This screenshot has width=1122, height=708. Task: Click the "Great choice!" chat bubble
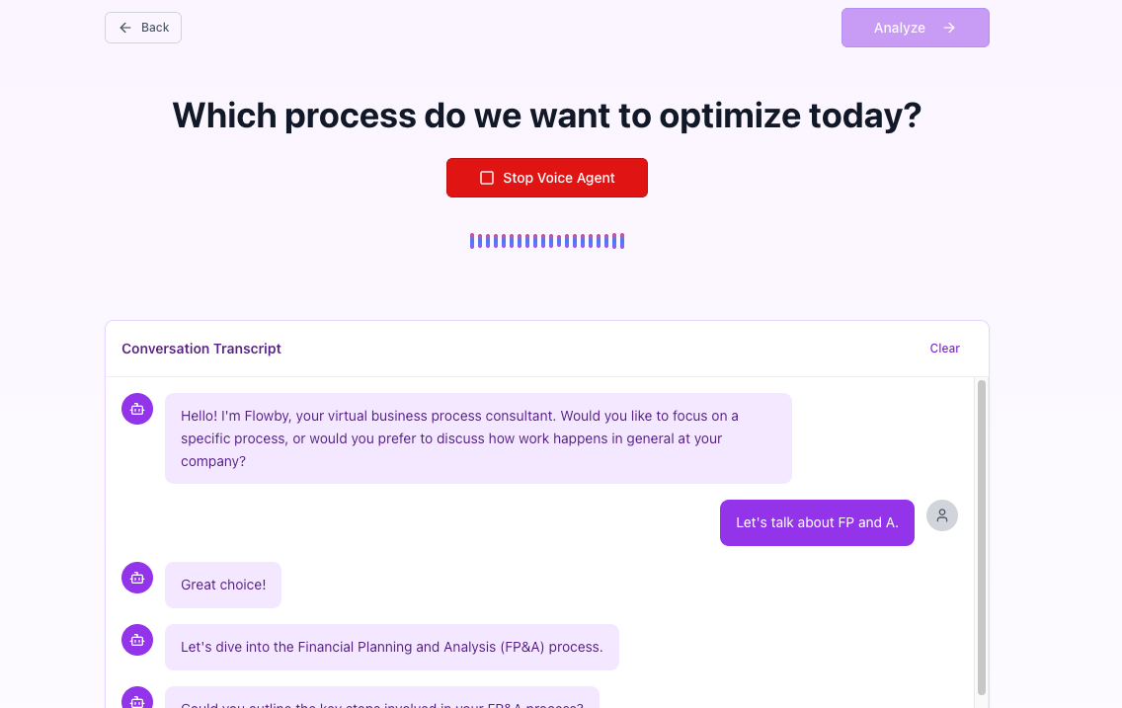223,585
